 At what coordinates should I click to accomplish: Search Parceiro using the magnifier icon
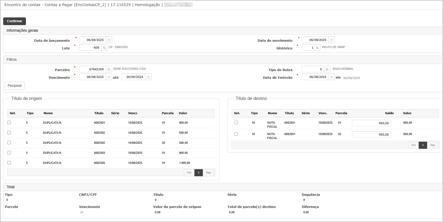click(109, 69)
